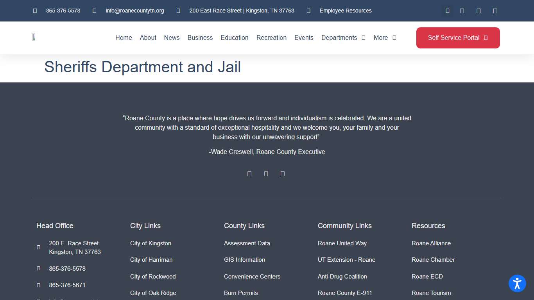Click the location pin icon beside the street address
The image size is (534, 300).
pos(178,11)
